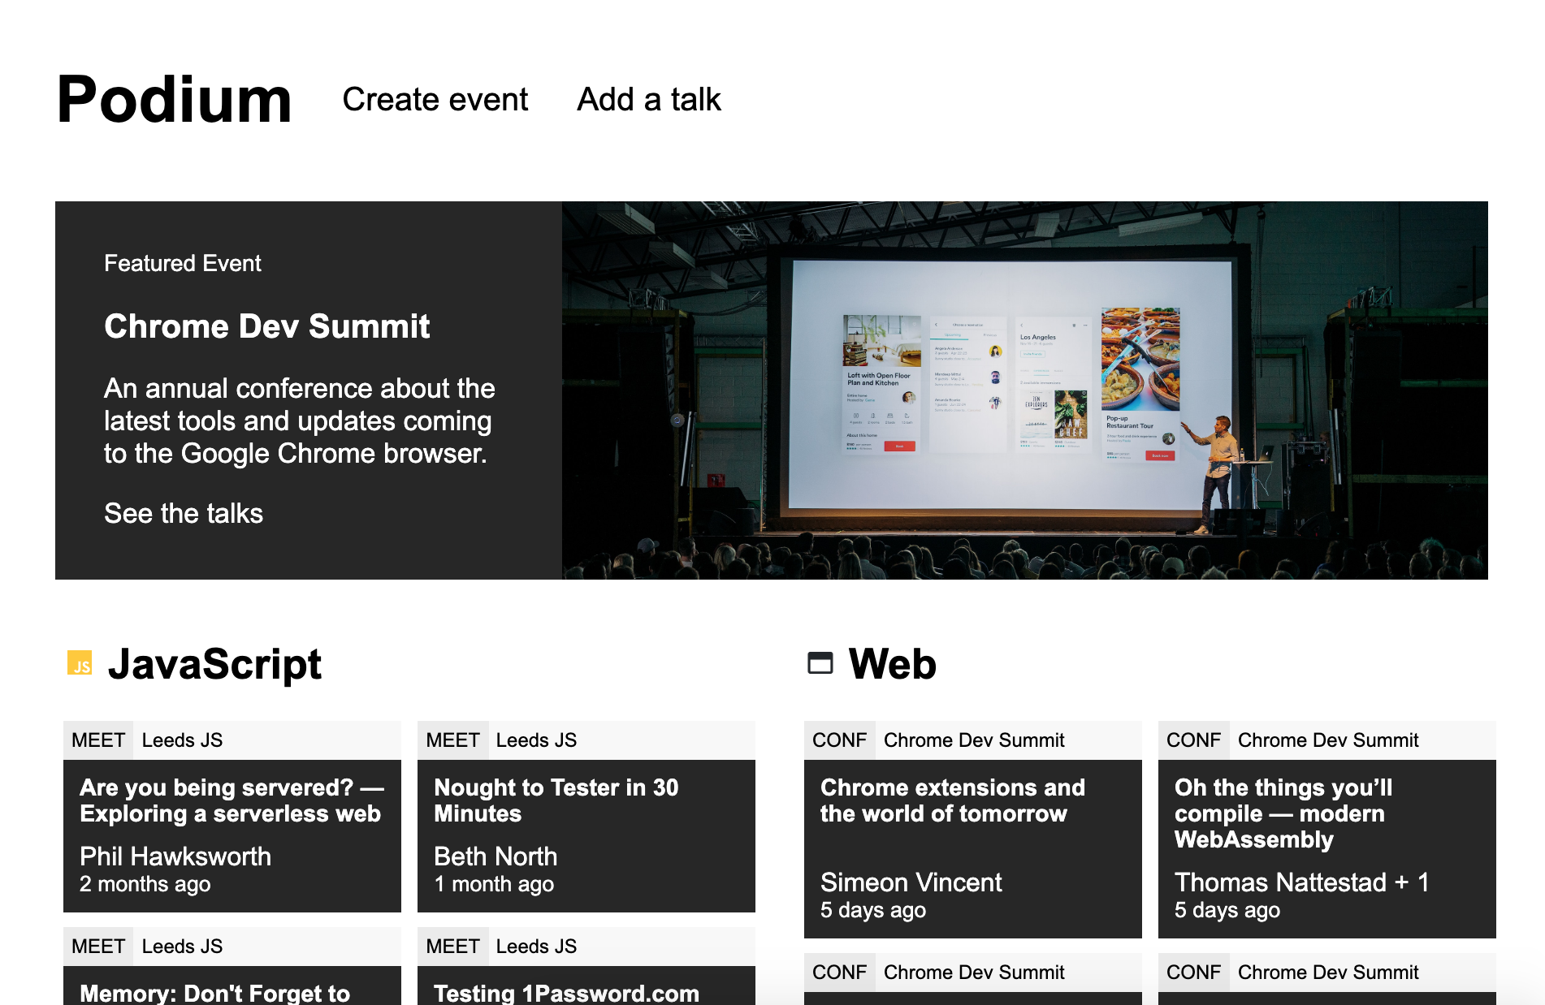Open talk 'Testing 1Password.com'
The height and width of the screenshot is (1005, 1545).
pyautogui.click(x=566, y=993)
